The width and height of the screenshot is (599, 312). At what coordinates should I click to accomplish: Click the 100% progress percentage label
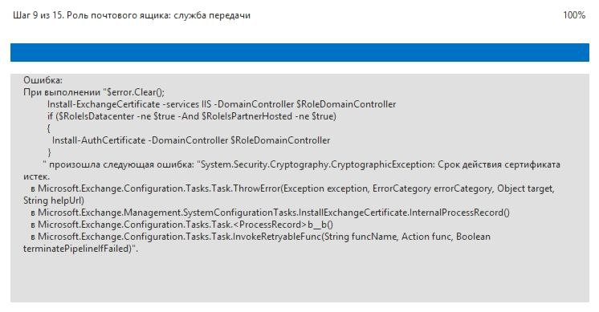tap(574, 15)
